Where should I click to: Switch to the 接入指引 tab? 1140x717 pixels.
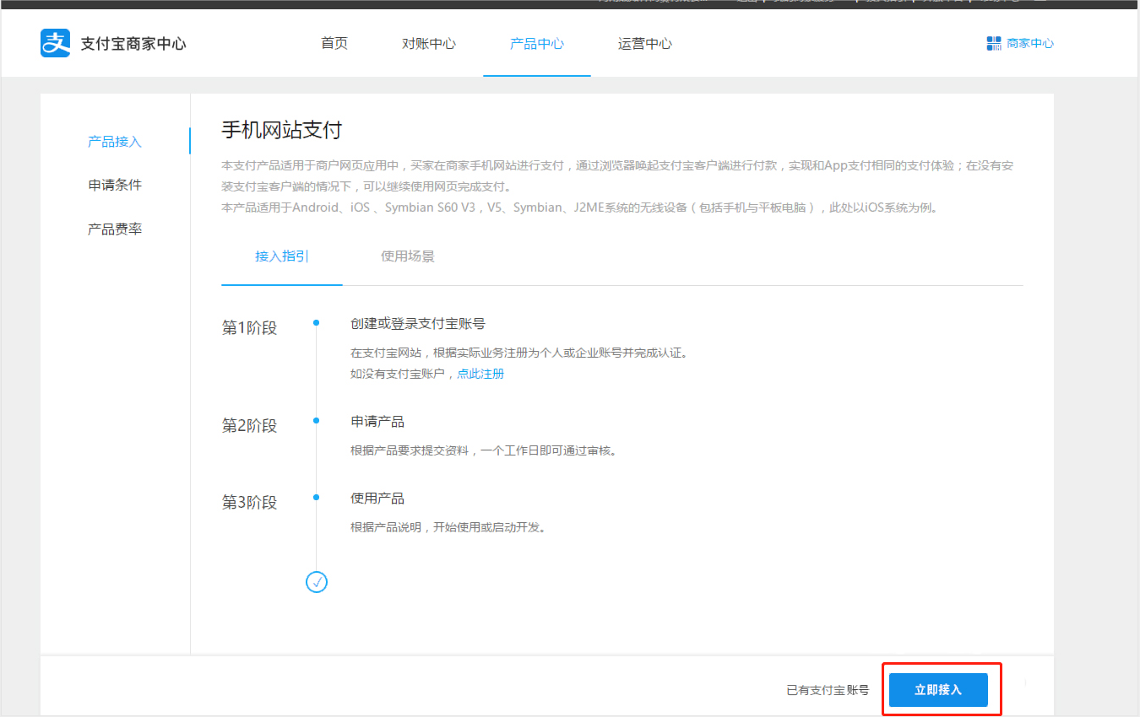click(x=282, y=256)
